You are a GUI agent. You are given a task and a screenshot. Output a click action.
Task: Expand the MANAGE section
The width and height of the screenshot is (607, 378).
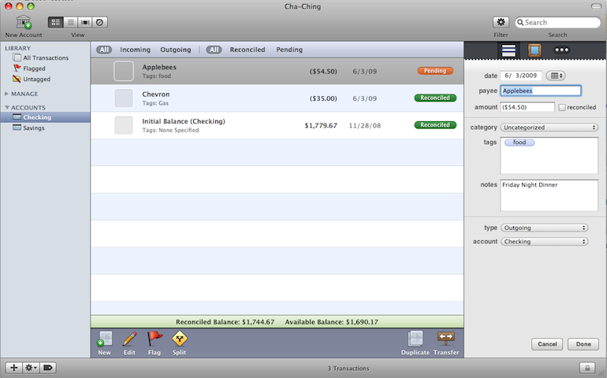point(6,94)
